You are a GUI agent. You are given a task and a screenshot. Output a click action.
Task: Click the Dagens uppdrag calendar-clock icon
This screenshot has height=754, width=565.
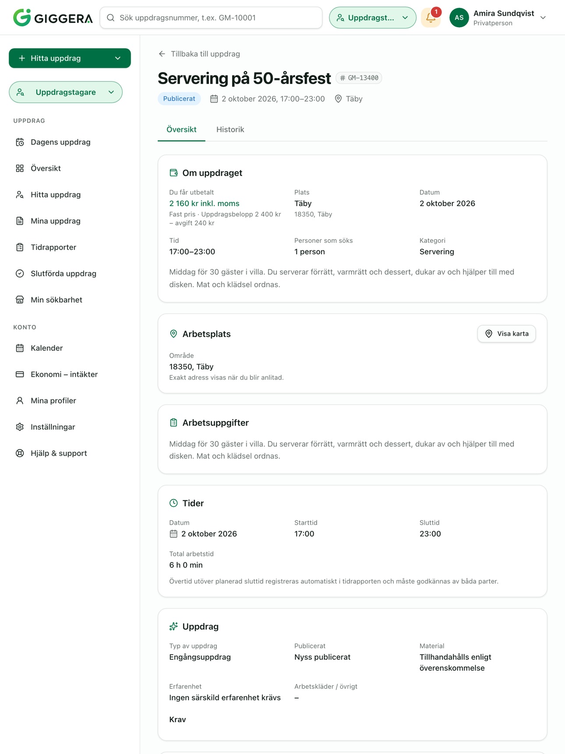click(x=20, y=142)
